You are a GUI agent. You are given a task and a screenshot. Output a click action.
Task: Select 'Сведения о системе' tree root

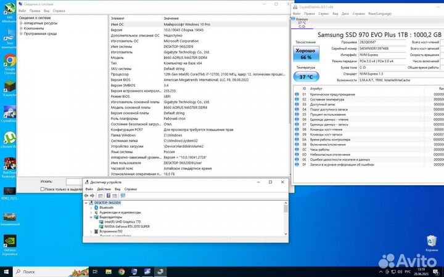click(35, 18)
